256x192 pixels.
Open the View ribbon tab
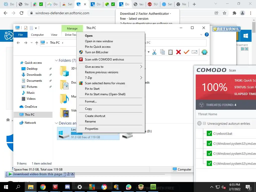54,34
